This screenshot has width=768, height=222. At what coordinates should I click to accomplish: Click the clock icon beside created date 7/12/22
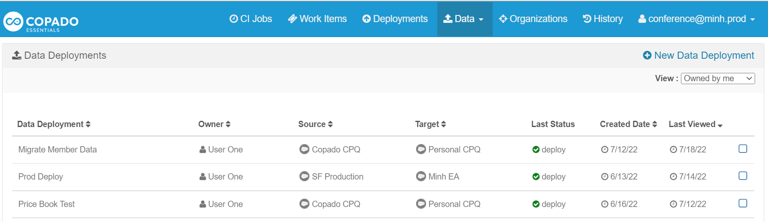[605, 150]
